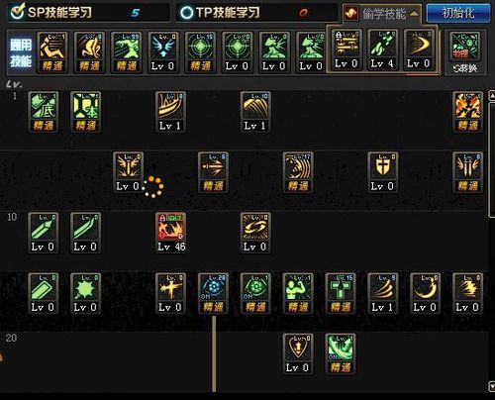This screenshot has height=400, width=495.
Task: Click the locked red Lv 46 skill
Action: [170, 233]
